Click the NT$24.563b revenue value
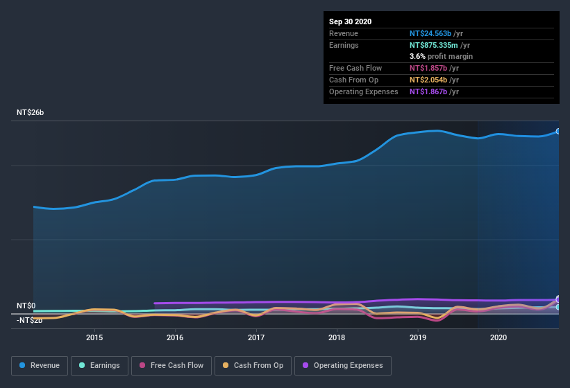The image size is (570, 388). pos(430,33)
